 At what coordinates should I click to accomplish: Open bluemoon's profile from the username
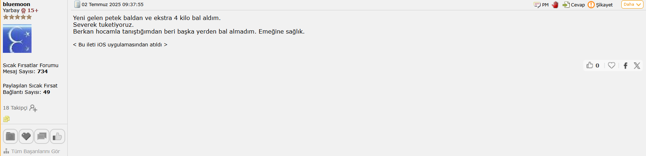16,4
